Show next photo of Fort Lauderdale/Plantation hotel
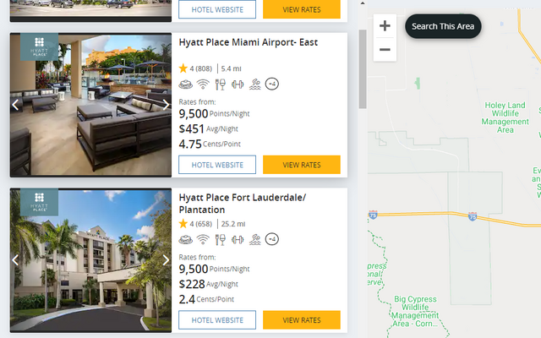This screenshot has height=338, width=541. pyautogui.click(x=166, y=259)
